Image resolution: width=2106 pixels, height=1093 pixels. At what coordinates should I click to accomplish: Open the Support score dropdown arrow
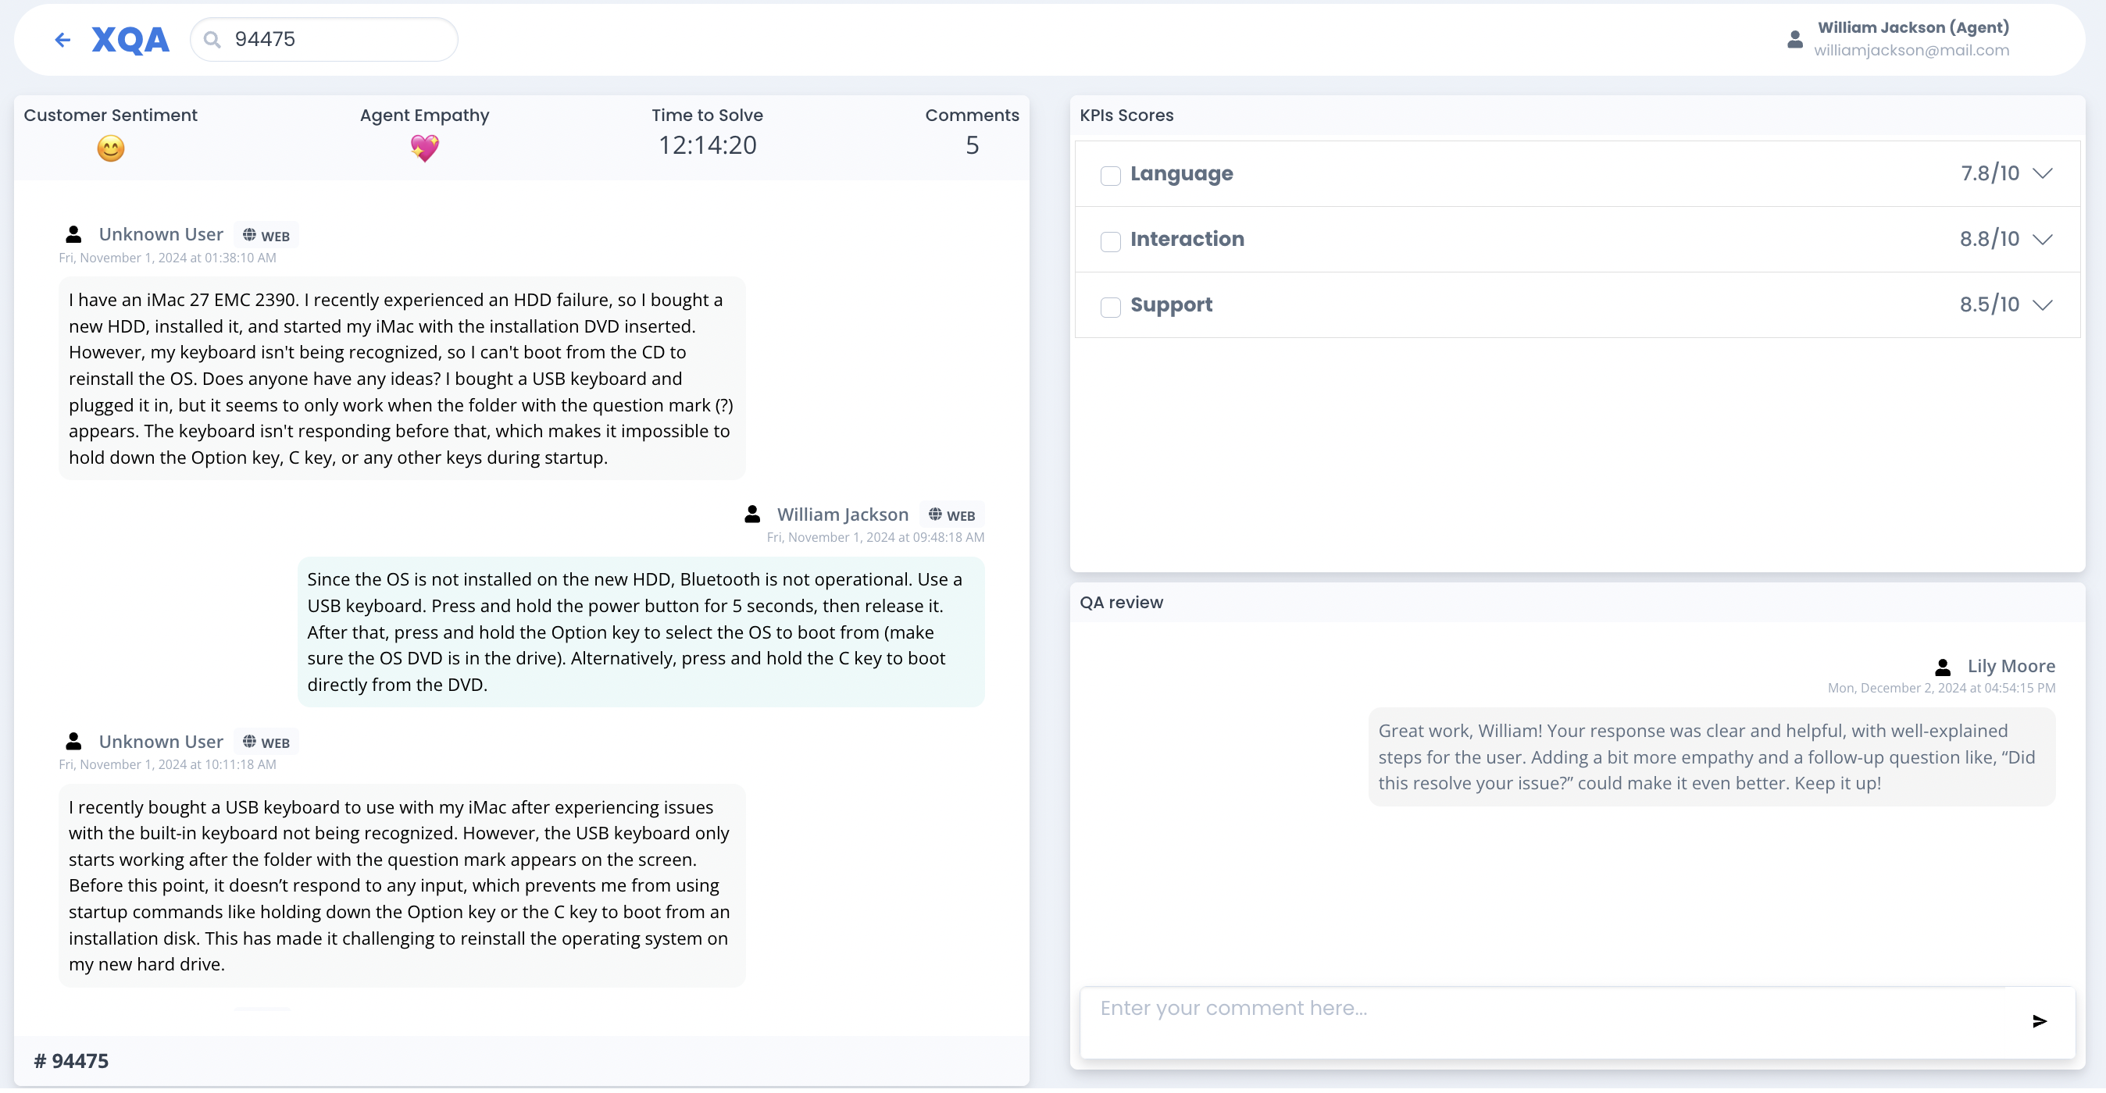pos(2041,304)
